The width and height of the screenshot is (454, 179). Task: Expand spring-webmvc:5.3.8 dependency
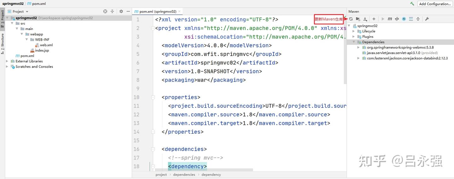click(358, 47)
